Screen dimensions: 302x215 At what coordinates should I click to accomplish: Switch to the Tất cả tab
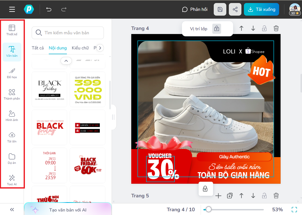38,48
